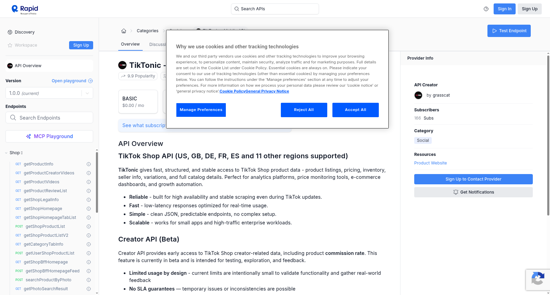The width and height of the screenshot is (550, 295).
Task: Click the TikTonic logo beside the title
Action: 122,65
